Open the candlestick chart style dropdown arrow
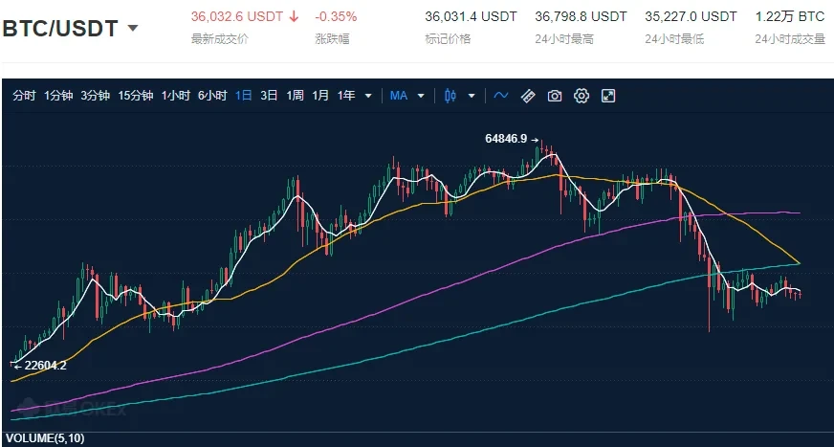Screen dimensions: 834x447 click(472, 96)
